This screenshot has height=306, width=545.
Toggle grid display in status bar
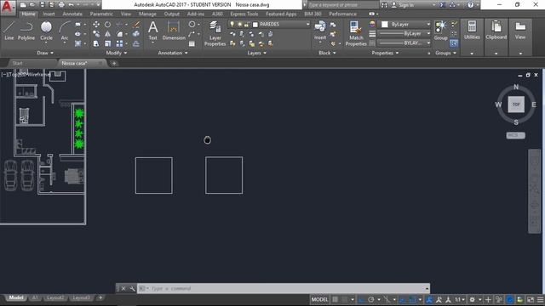point(335,299)
